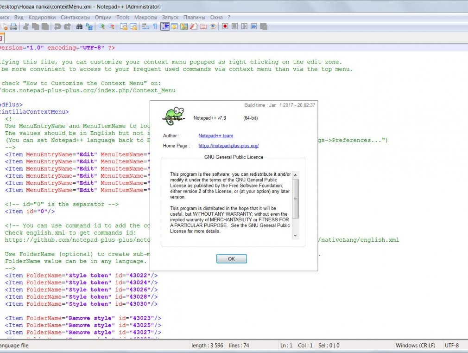Click the macro Playback icon
468x353 pixels.
point(244,26)
